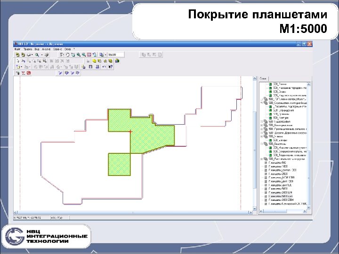The height and width of the screenshot is (254, 339).
Task: Open the Окна menu
Action: pos(67,49)
